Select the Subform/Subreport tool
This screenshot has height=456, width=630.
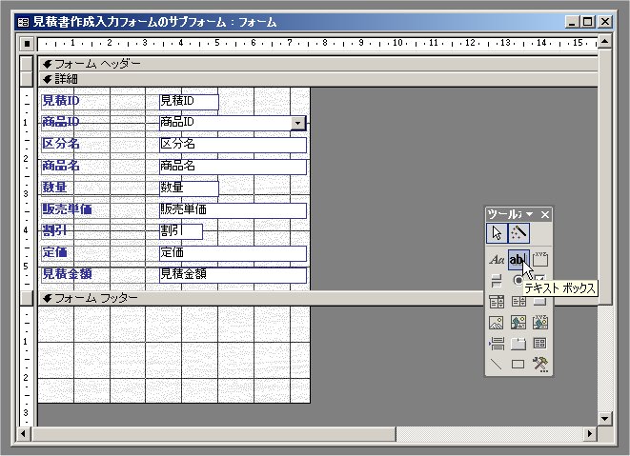pos(540,344)
